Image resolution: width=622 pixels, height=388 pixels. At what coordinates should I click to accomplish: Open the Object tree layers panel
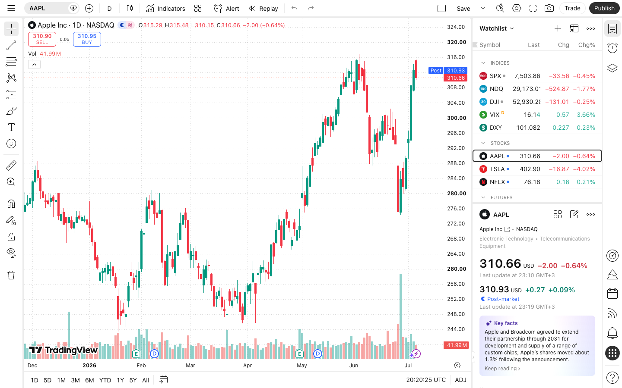click(x=612, y=68)
